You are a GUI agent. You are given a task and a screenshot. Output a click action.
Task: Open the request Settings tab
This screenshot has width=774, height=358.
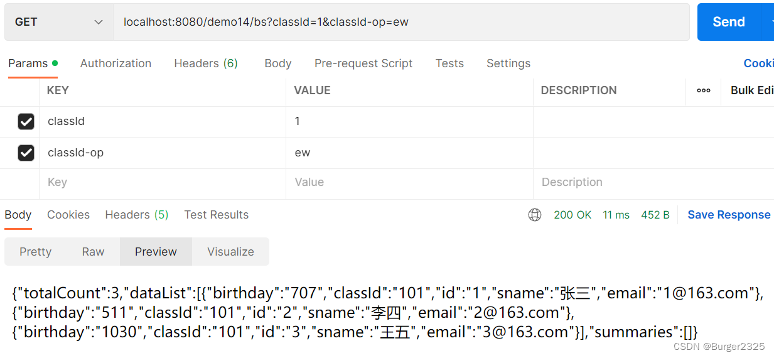click(x=508, y=63)
